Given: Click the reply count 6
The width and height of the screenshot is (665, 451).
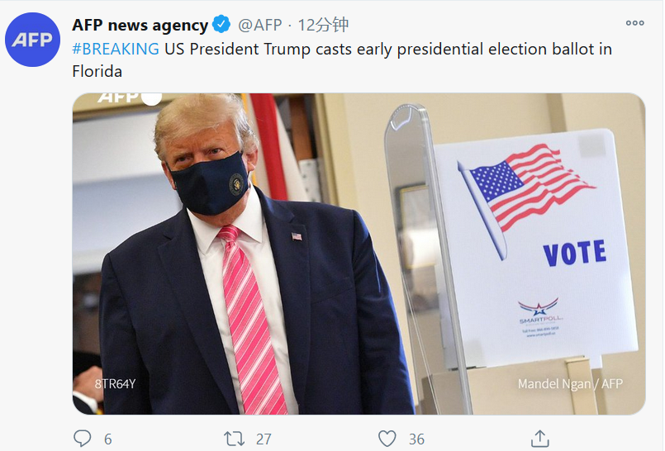Looking at the screenshot, I should click(x=107, y=439).
